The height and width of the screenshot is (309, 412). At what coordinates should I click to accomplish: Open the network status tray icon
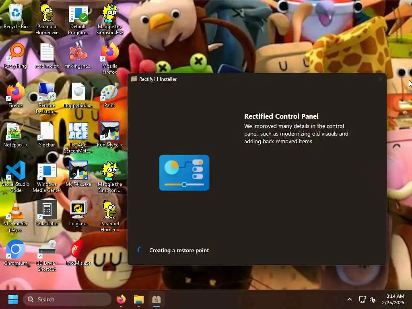[x=363, y=299]
